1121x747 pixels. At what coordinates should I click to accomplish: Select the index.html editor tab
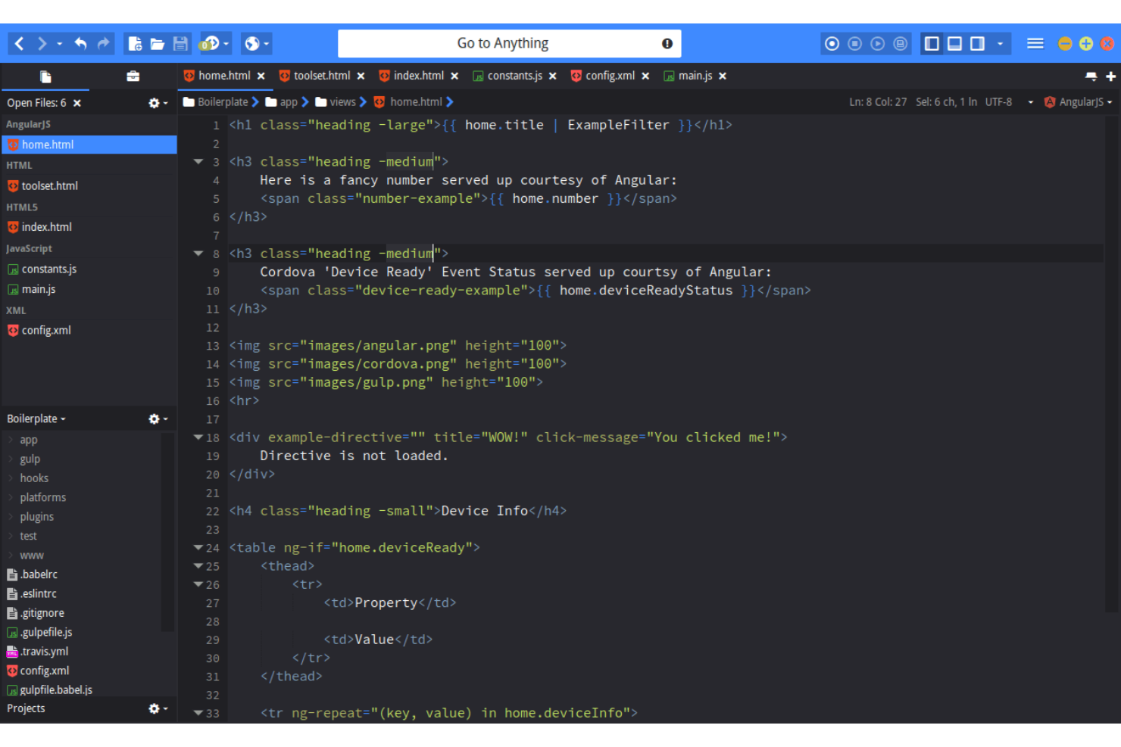pos(418,76)
